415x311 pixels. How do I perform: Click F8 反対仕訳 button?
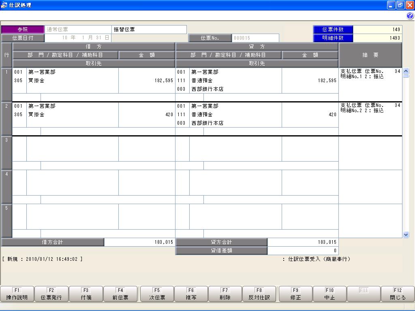click(259, 294)
